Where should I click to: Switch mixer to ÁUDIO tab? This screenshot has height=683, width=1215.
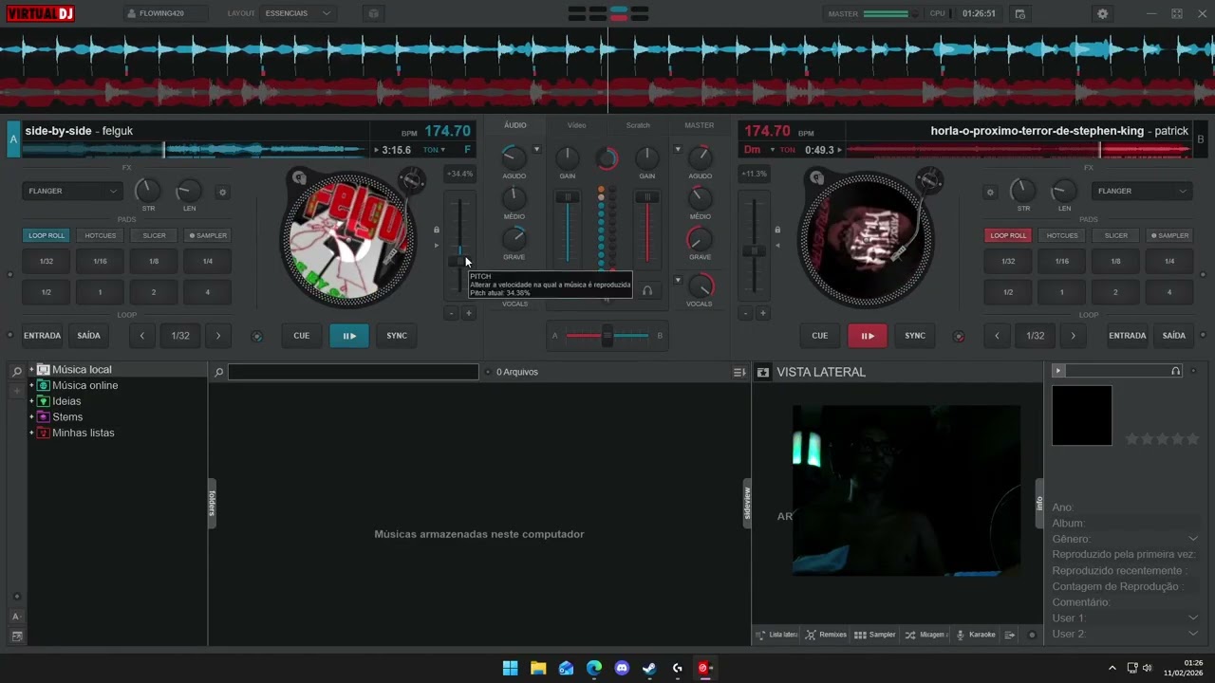[515, 125]
